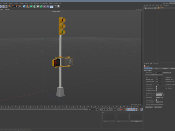Click the Light object icon
This screenshot has height=131, width=175.
coord(59,6)
